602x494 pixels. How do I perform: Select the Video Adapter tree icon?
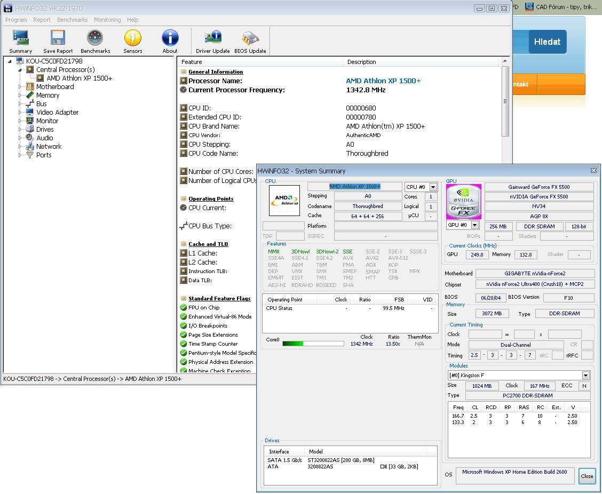(x=30, y=112)
